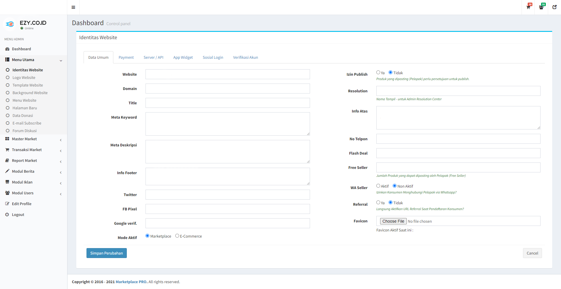
Task: Click into the Info Atas textarea
Action: coord(458,118)
